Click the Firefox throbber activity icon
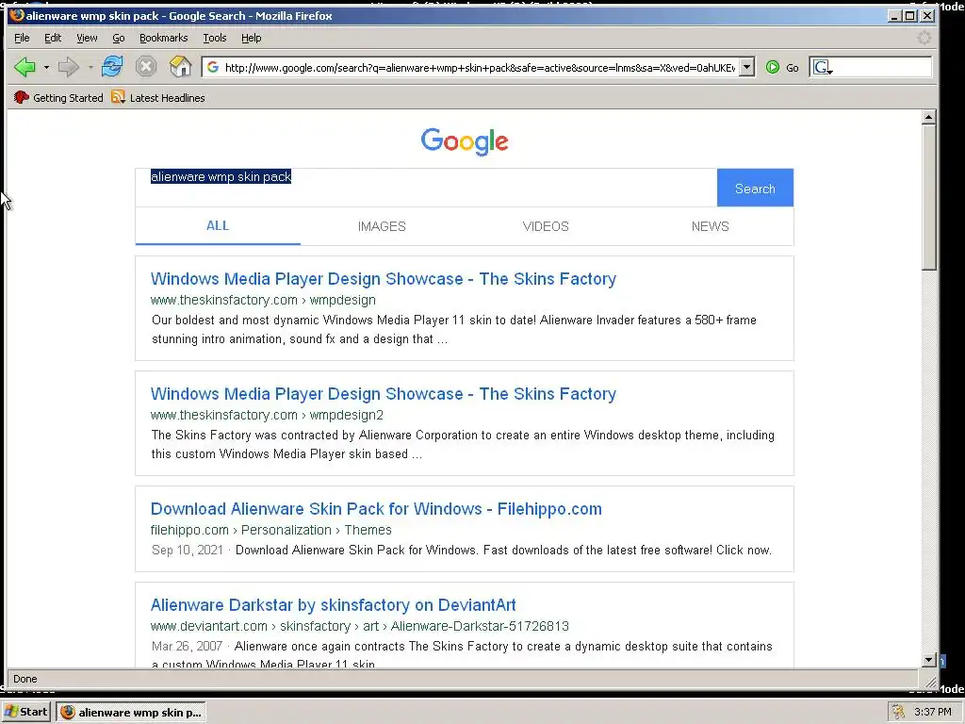The height and width of the screenshot is (724, 965). pos(924,38)
